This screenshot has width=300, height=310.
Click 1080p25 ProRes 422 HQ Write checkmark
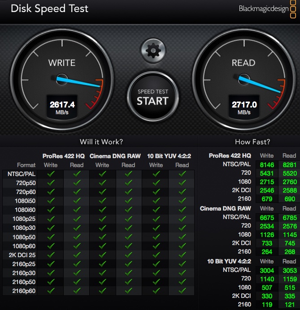click(51, 219)
